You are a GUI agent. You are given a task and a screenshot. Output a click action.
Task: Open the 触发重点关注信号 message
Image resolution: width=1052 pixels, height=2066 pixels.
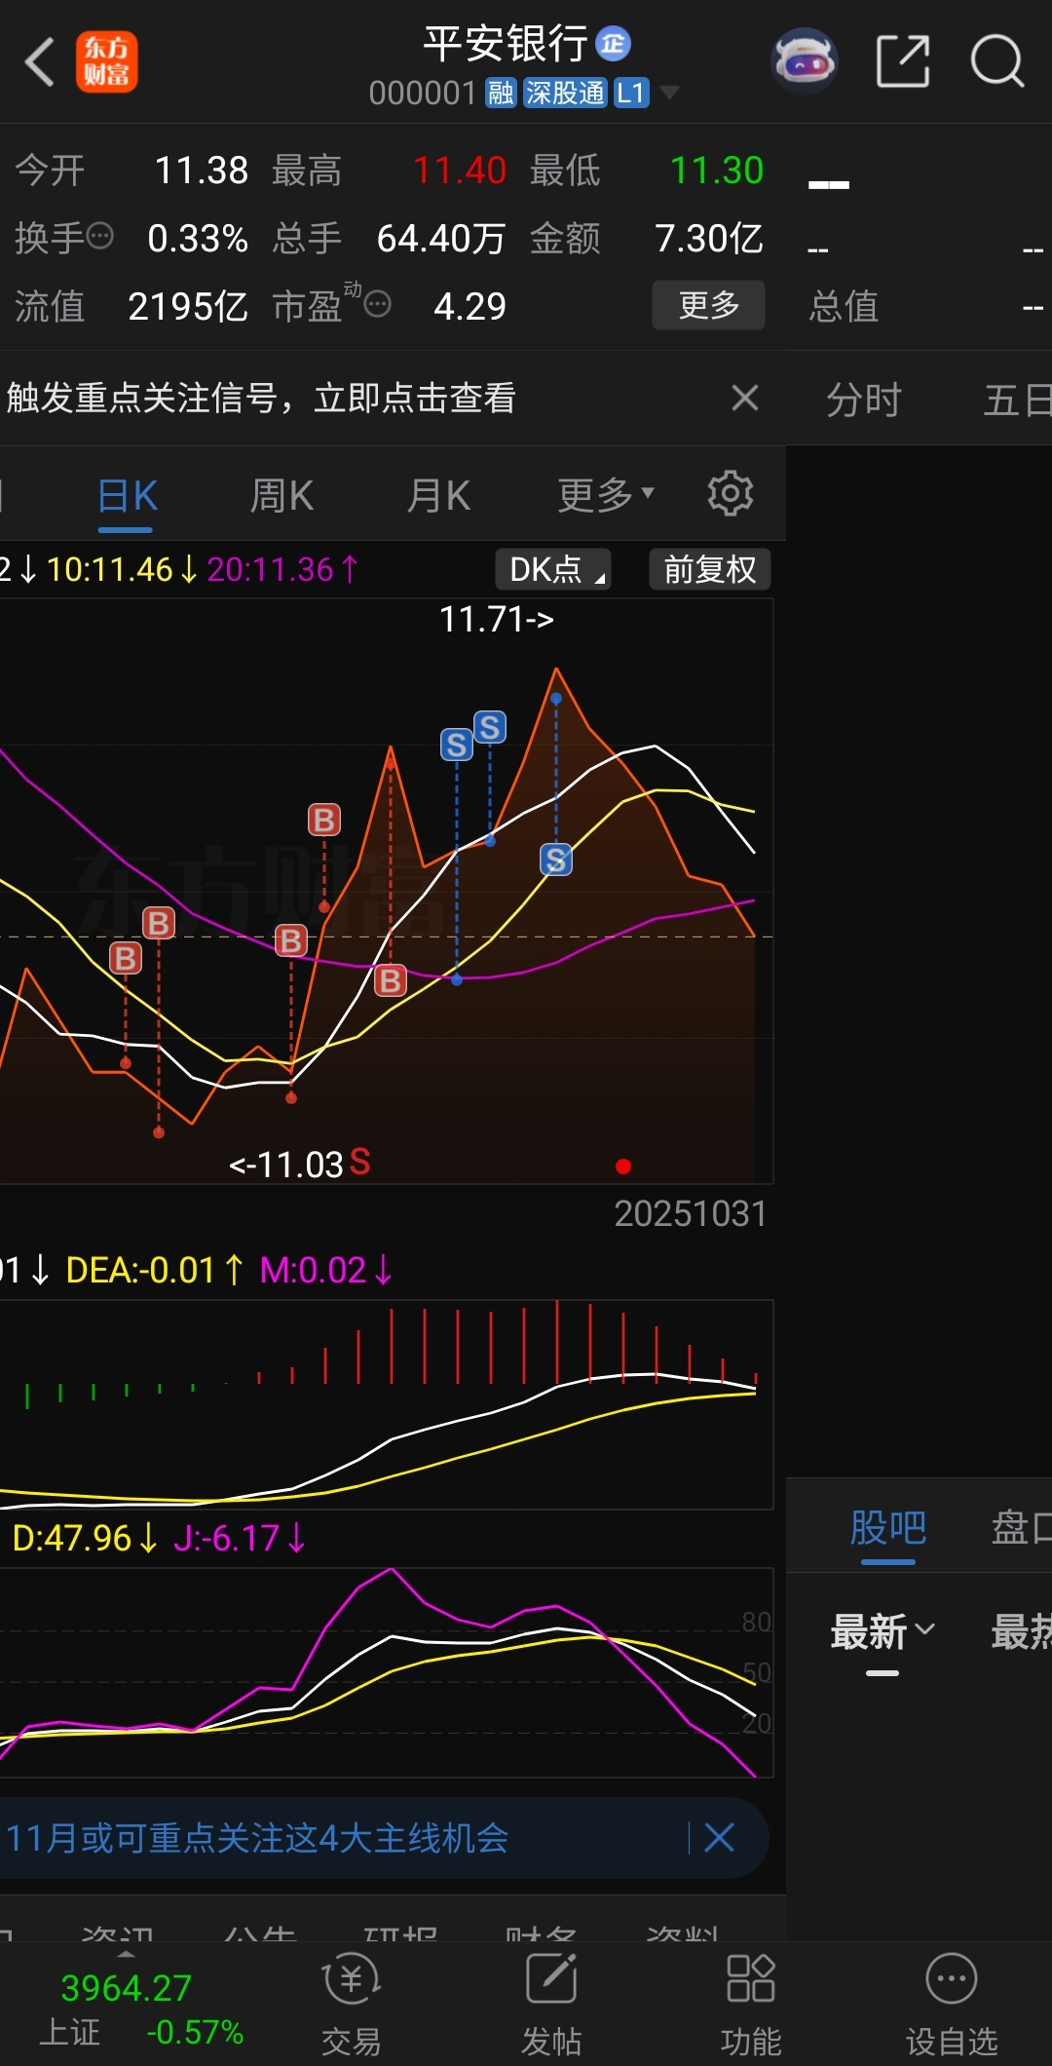(x=261, y=398)
